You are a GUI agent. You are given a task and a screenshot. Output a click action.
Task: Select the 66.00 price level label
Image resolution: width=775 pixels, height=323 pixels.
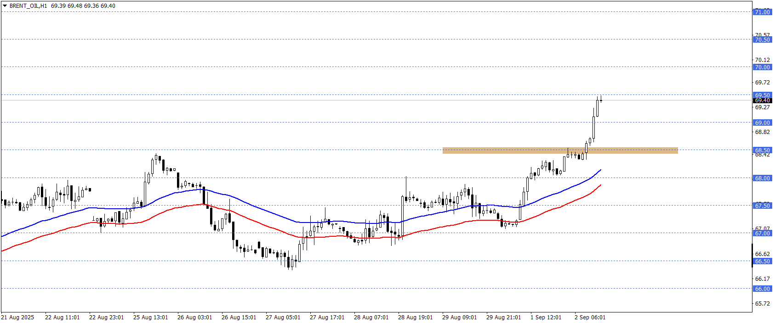click(x=762, y=289)
